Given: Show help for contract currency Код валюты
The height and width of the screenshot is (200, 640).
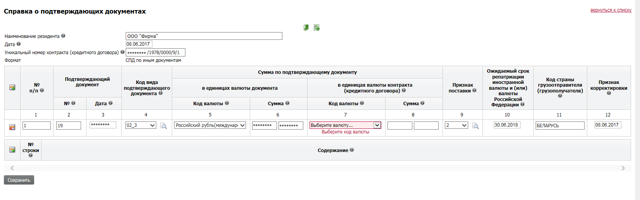Looking at the screenshot, I should coord(362,103).
